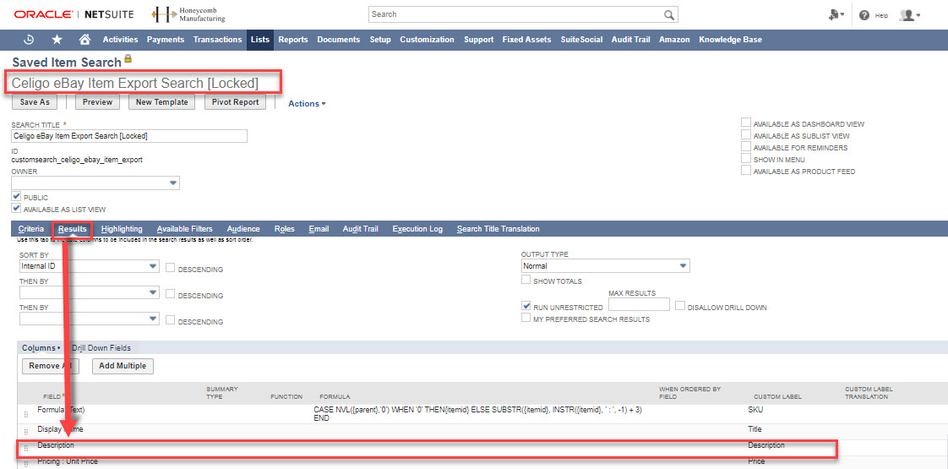
Task: Grab the drag handle of the Pricing row
Action: tap(26, 464)
